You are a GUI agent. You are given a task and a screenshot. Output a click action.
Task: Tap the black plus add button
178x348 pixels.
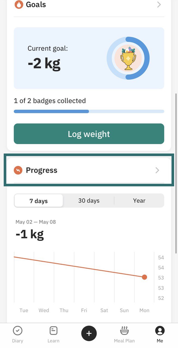89,333
